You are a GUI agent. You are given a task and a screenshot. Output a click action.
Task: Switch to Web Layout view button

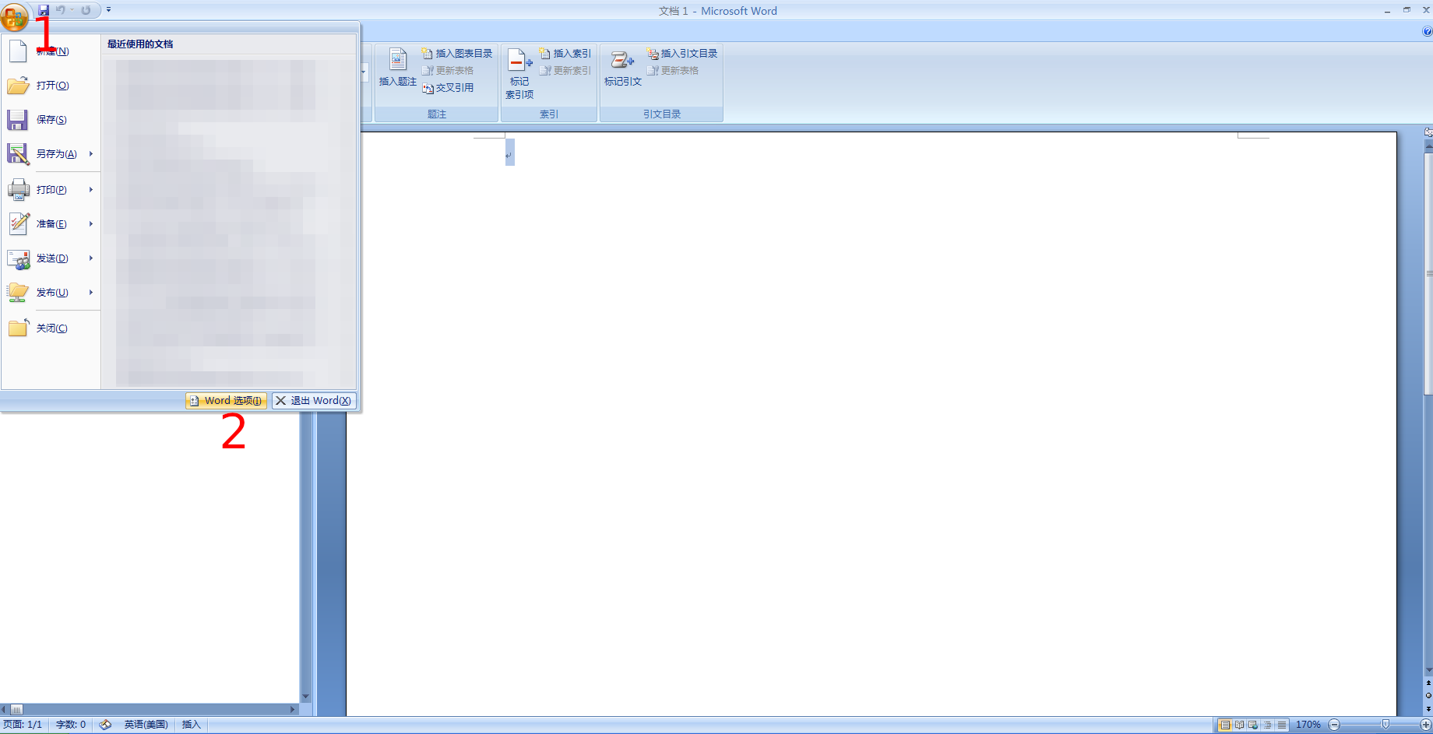[1253, 725]
